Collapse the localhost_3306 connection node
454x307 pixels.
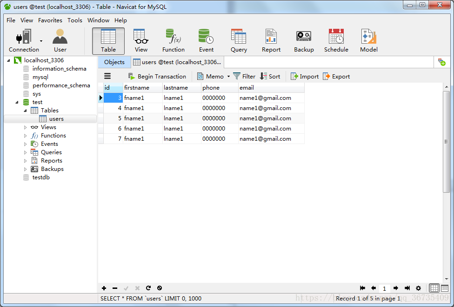coord(8,60)
